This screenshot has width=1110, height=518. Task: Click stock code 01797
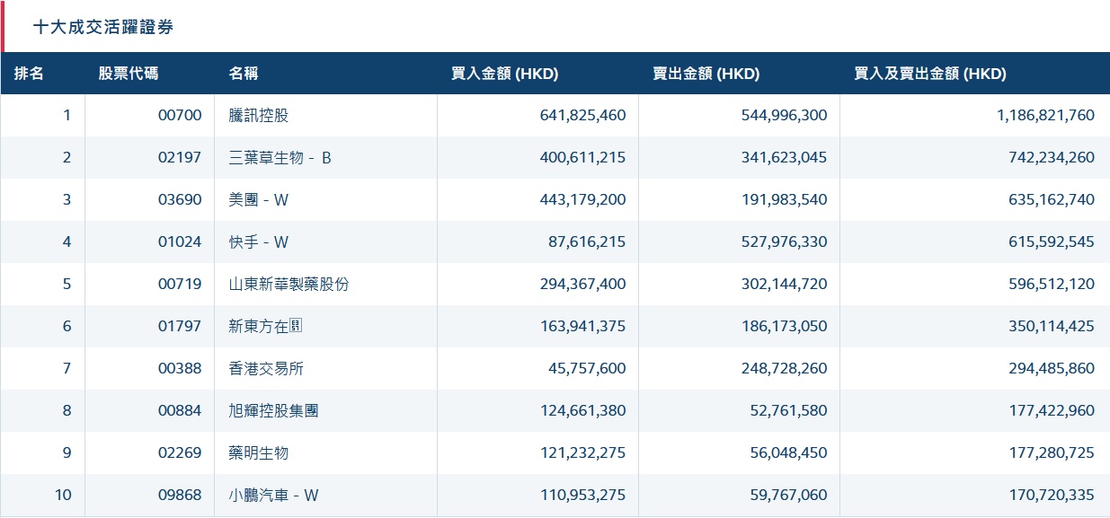pos(180,327)
